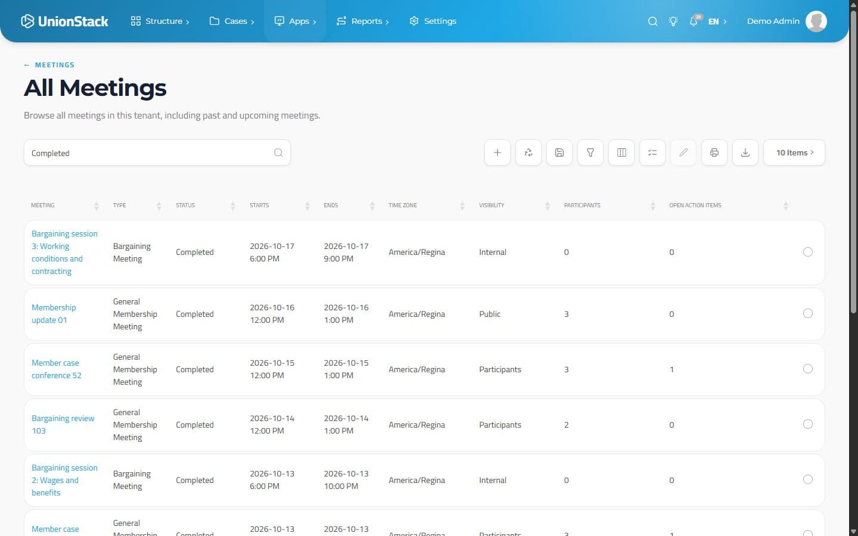Open the notifications bell icon

coord(694,21)
